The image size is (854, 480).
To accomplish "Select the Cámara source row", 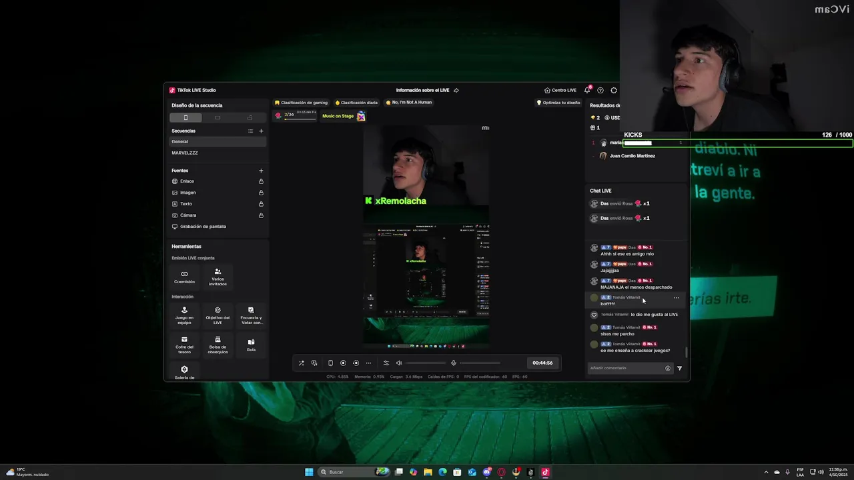I will (x=218, y=215).
